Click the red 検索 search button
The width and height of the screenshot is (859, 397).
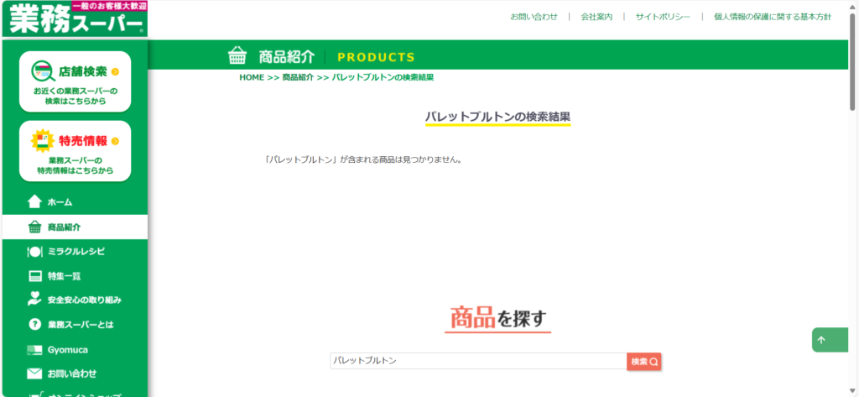pyautogui.click(x=644, y=361)
